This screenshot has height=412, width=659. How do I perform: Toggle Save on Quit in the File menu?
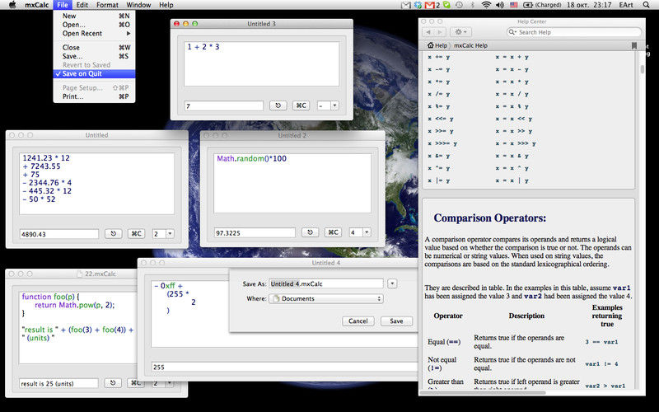pyautogui.click(x=94, y=73)
